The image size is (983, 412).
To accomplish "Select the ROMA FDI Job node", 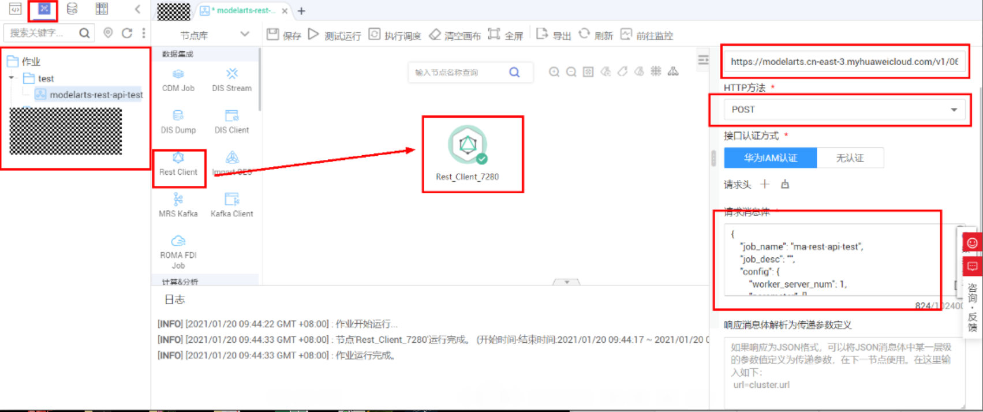I will pyautogui.click(x=178, y=252).
